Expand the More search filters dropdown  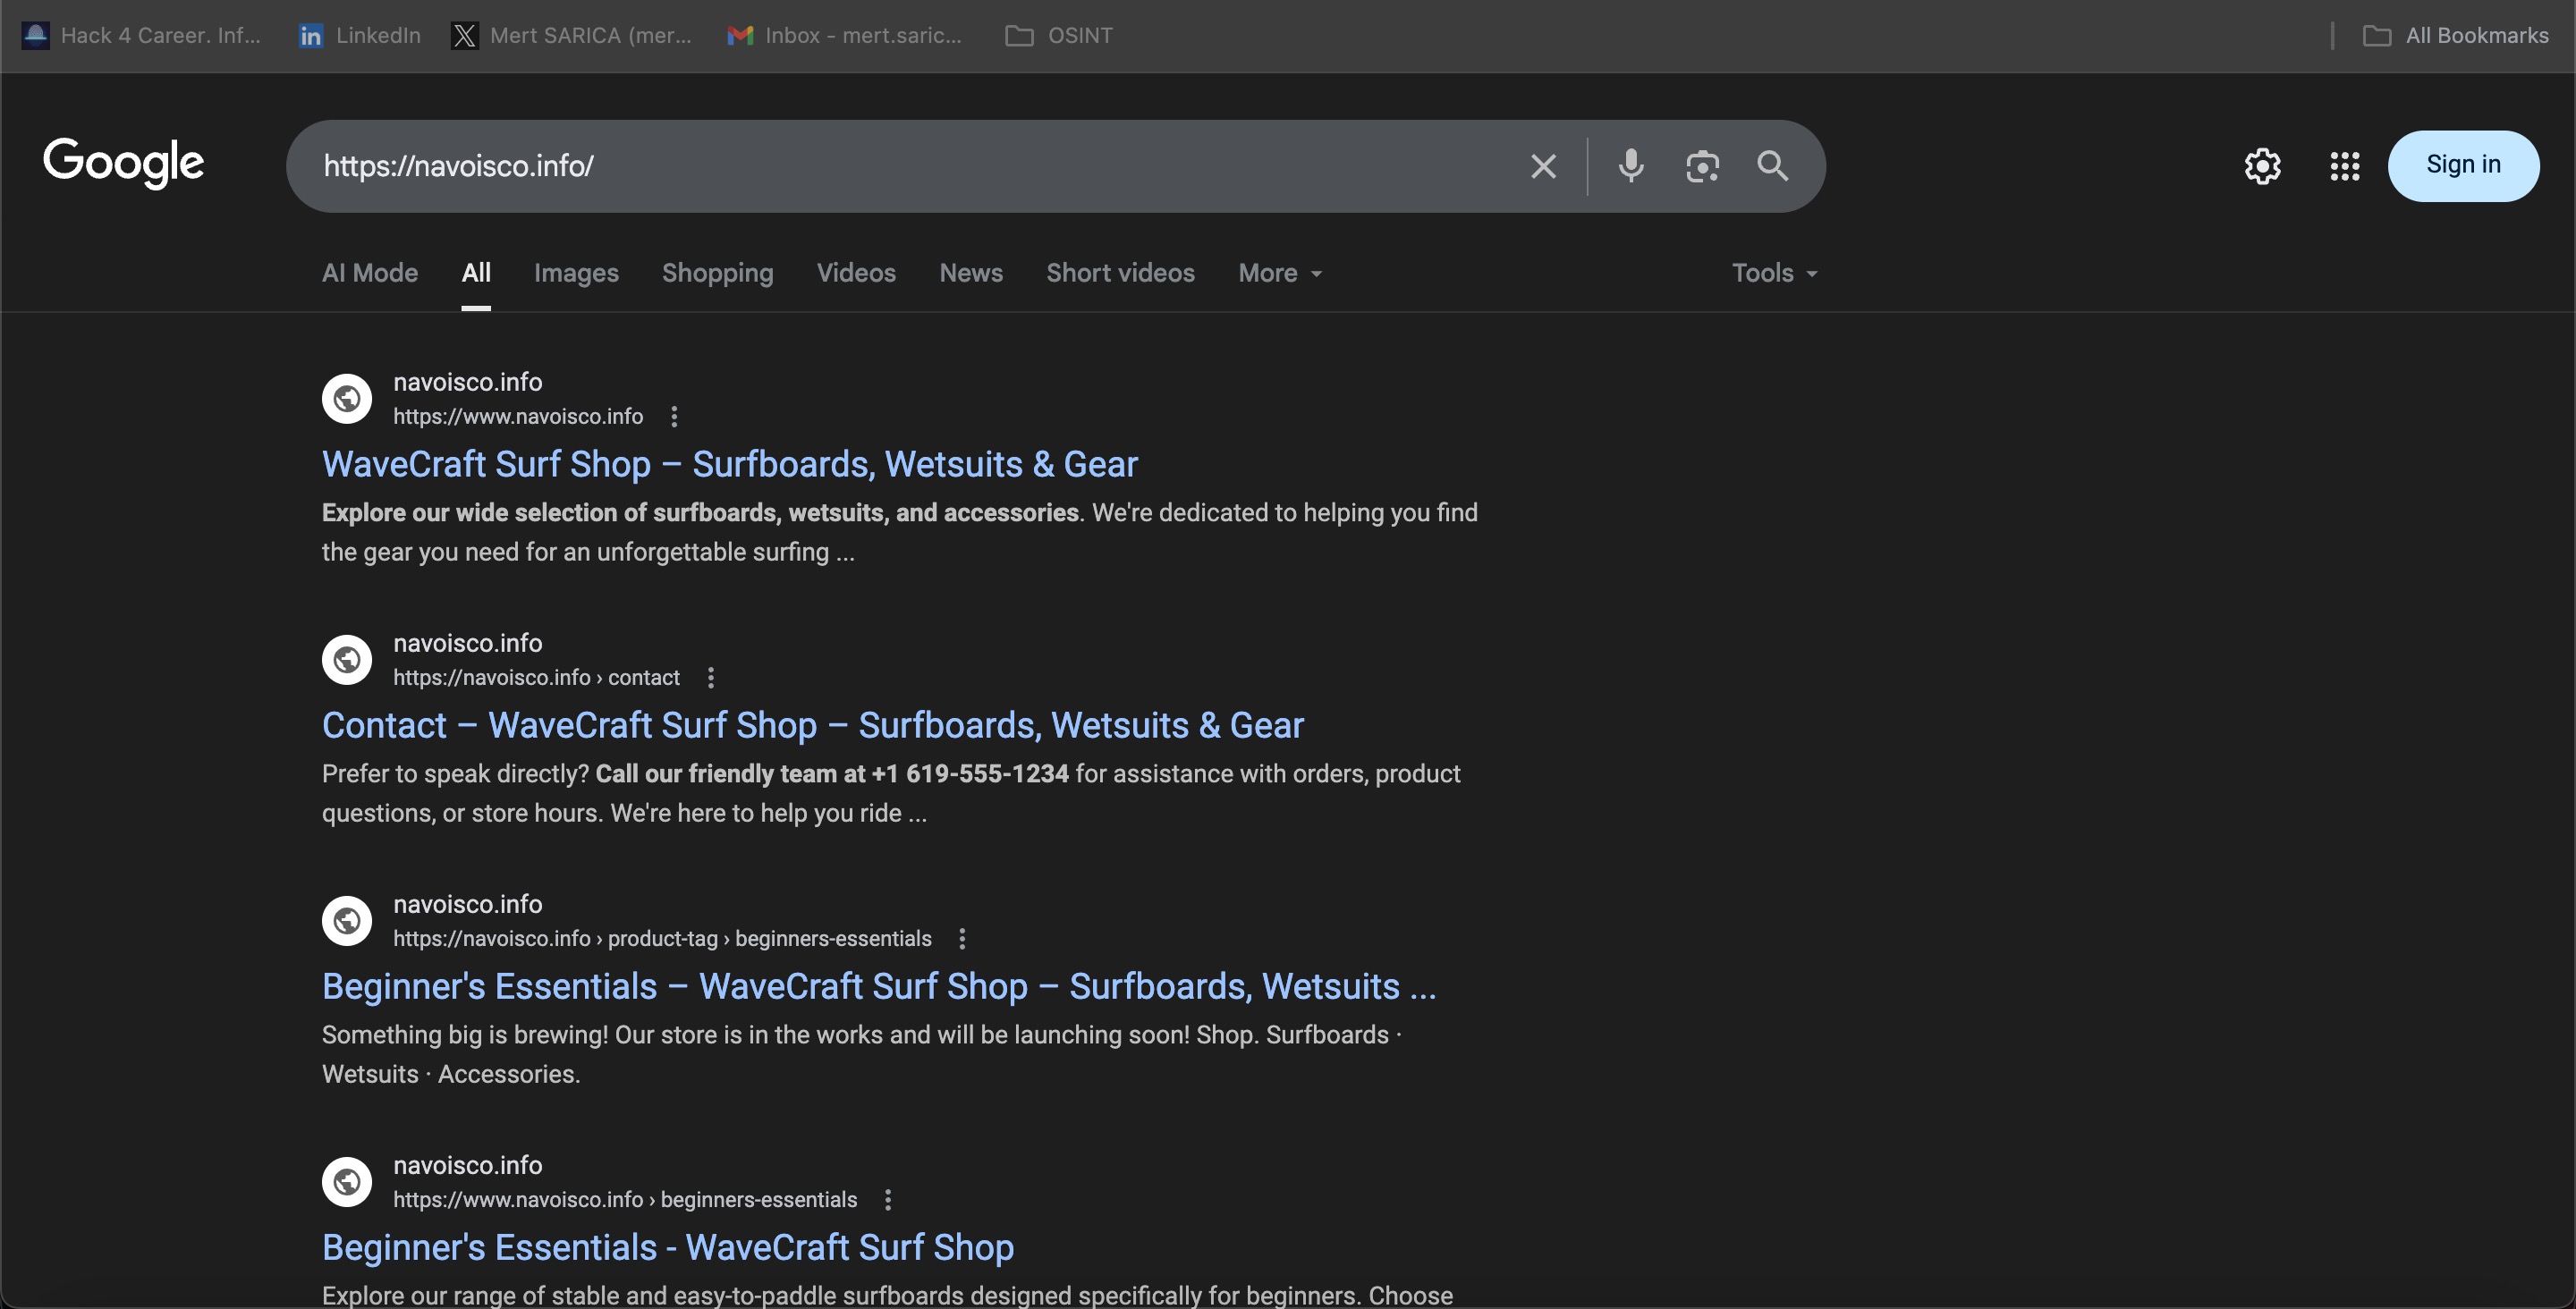pos(1280,273)
